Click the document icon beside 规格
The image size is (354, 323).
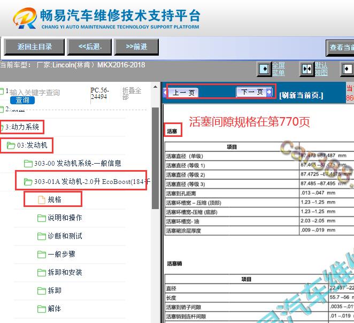point(42,200)
